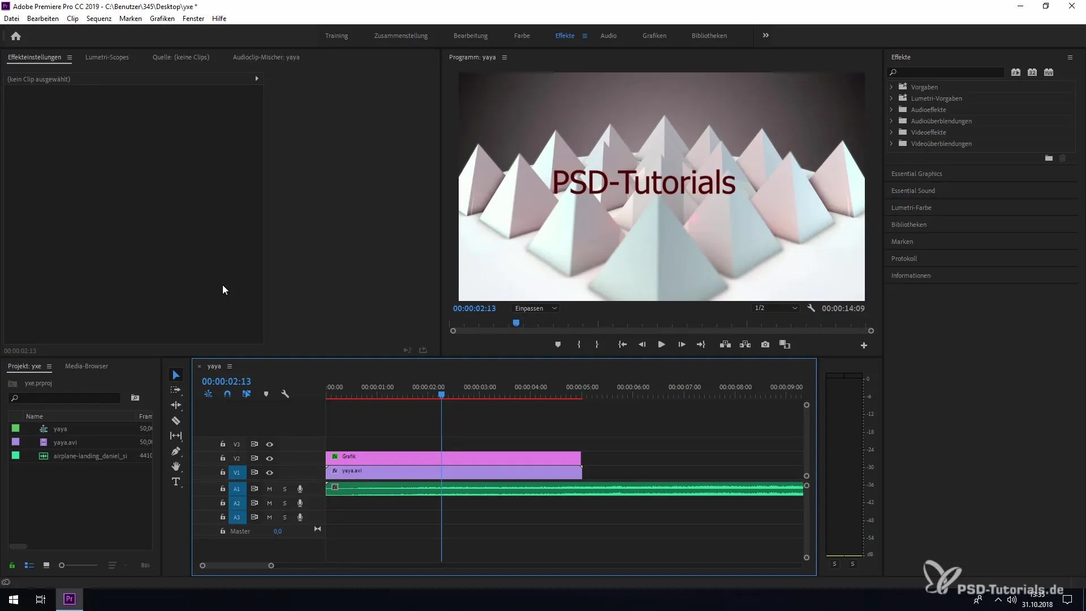Click Mark Out button
This screenshot has height=611, width=1086.
pyautogui.click(x=597, y=345)
